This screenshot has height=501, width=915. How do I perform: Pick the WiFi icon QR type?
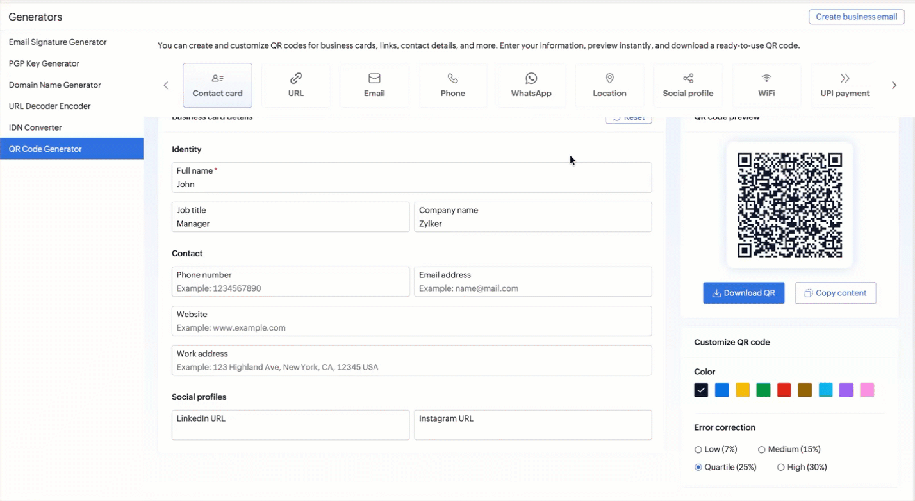click(x=766, y=85)
